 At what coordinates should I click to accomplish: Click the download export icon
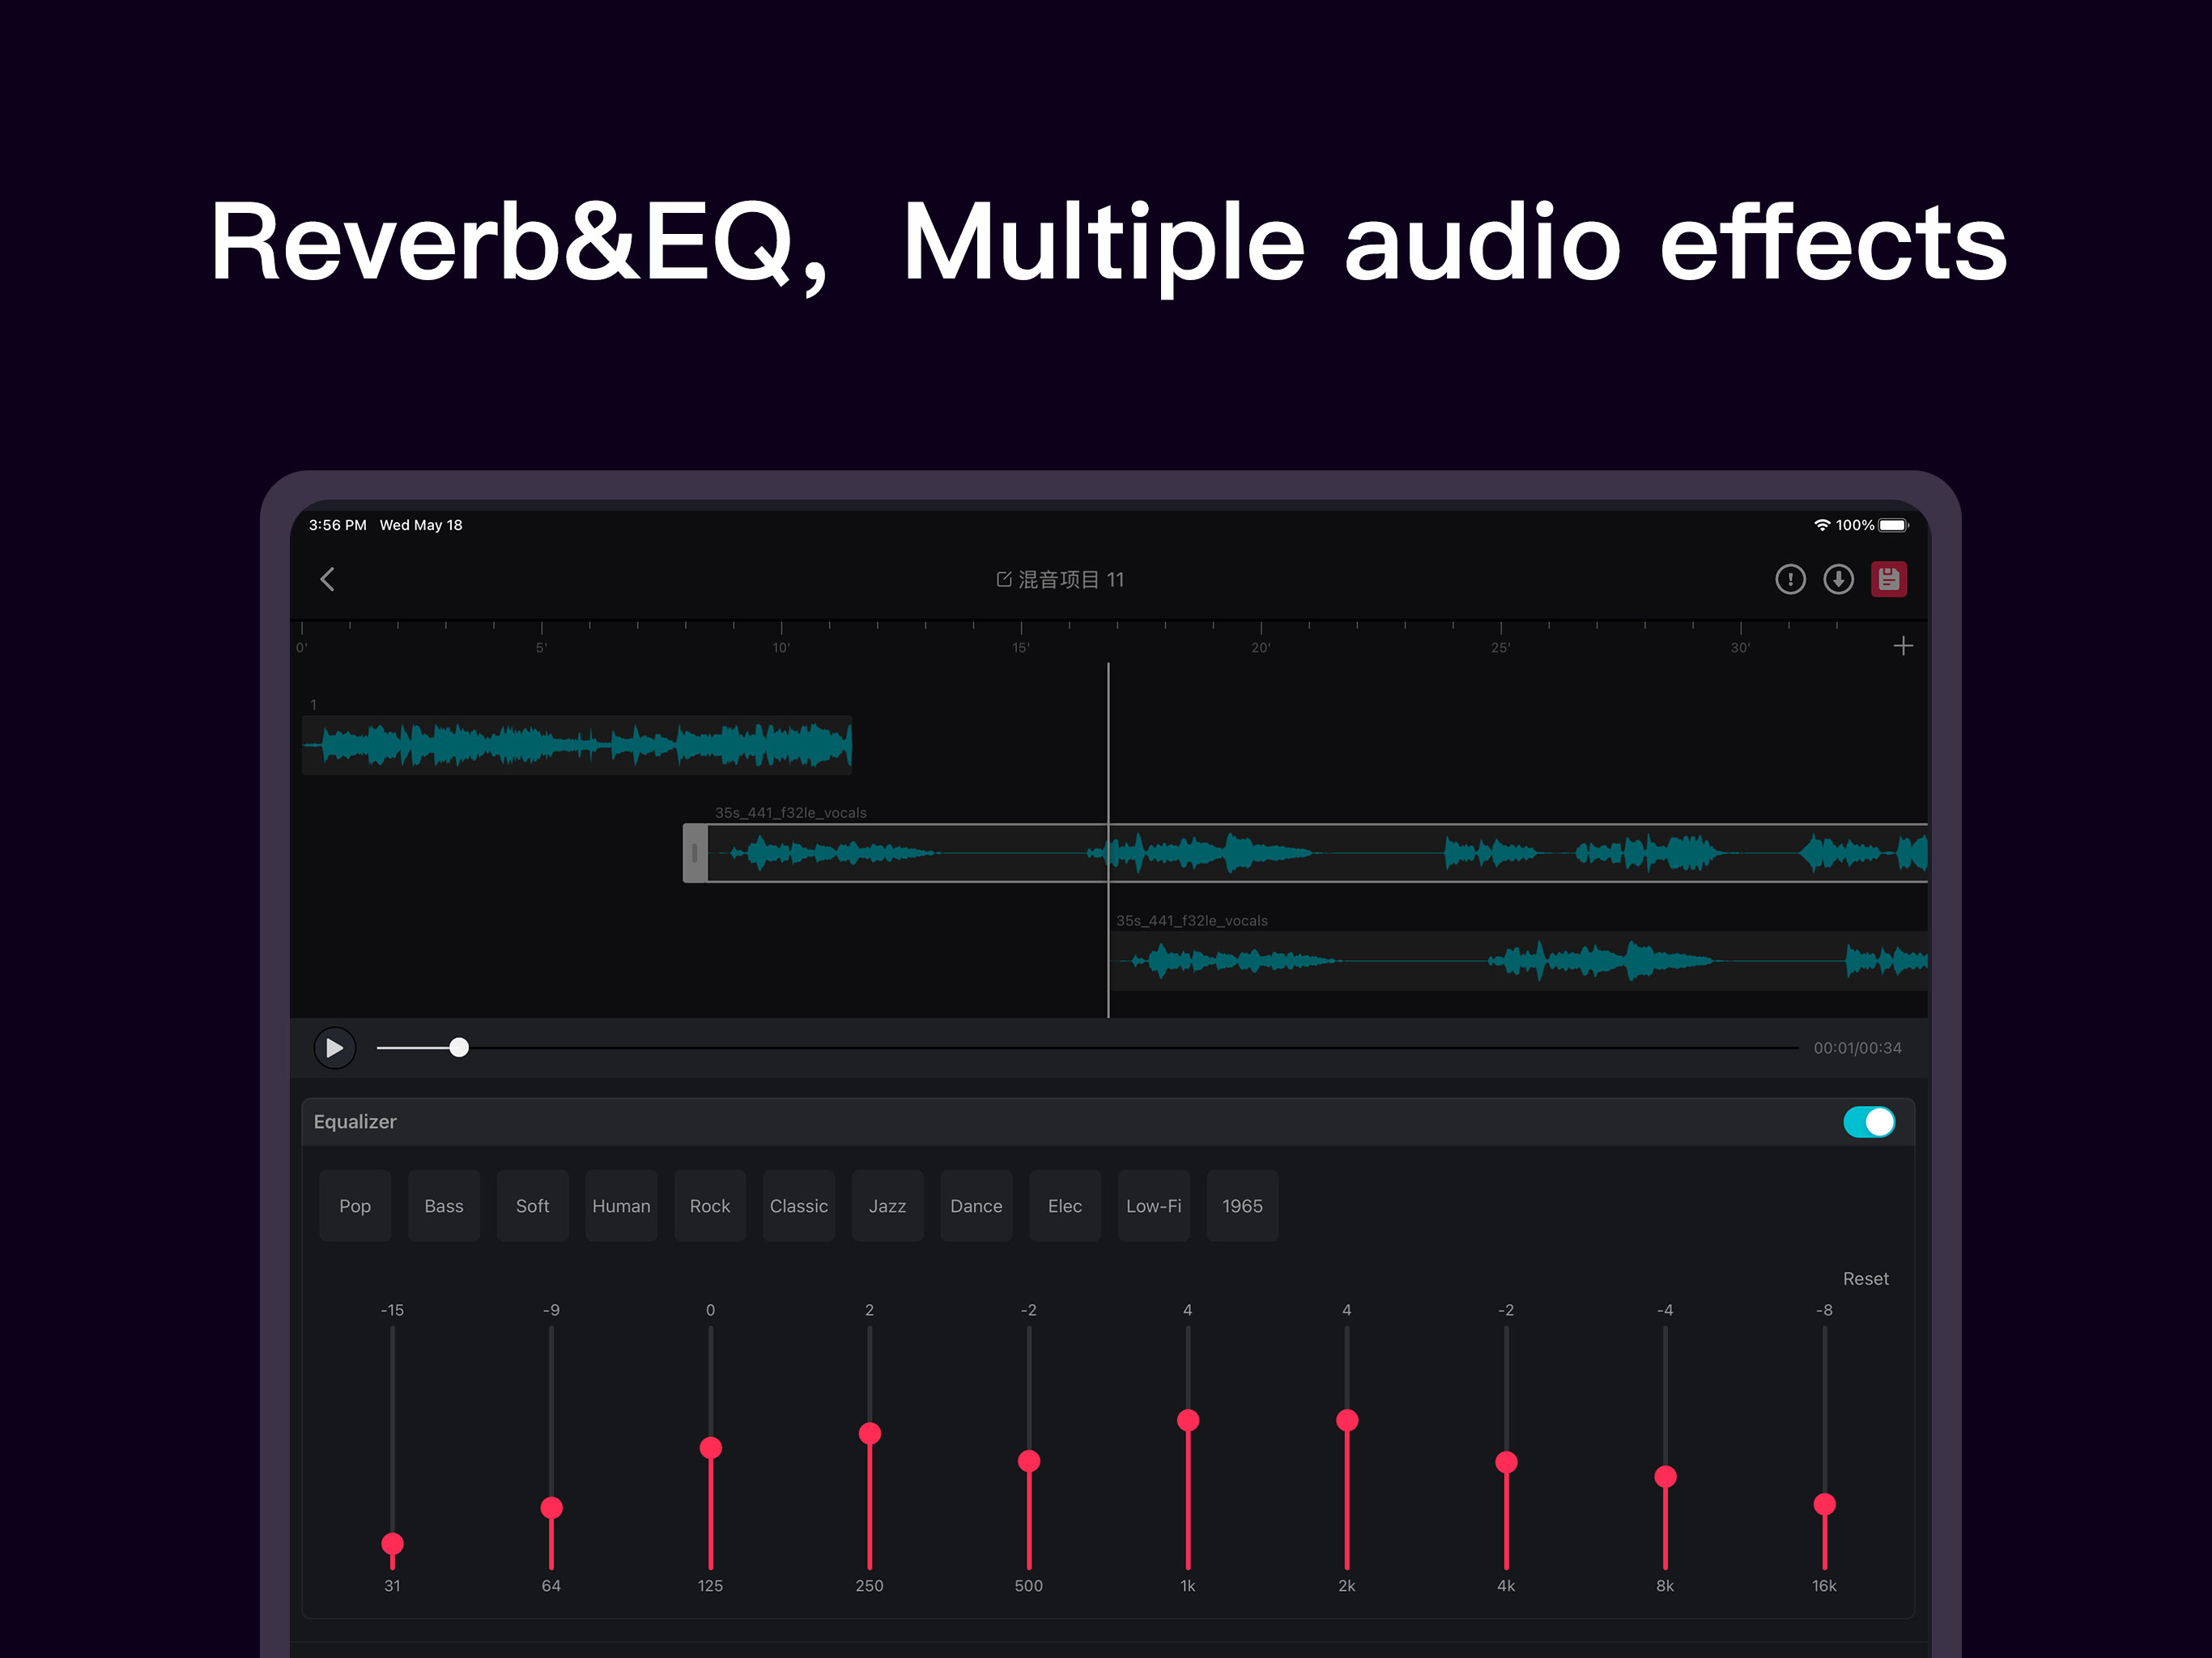pos(1838,579)
